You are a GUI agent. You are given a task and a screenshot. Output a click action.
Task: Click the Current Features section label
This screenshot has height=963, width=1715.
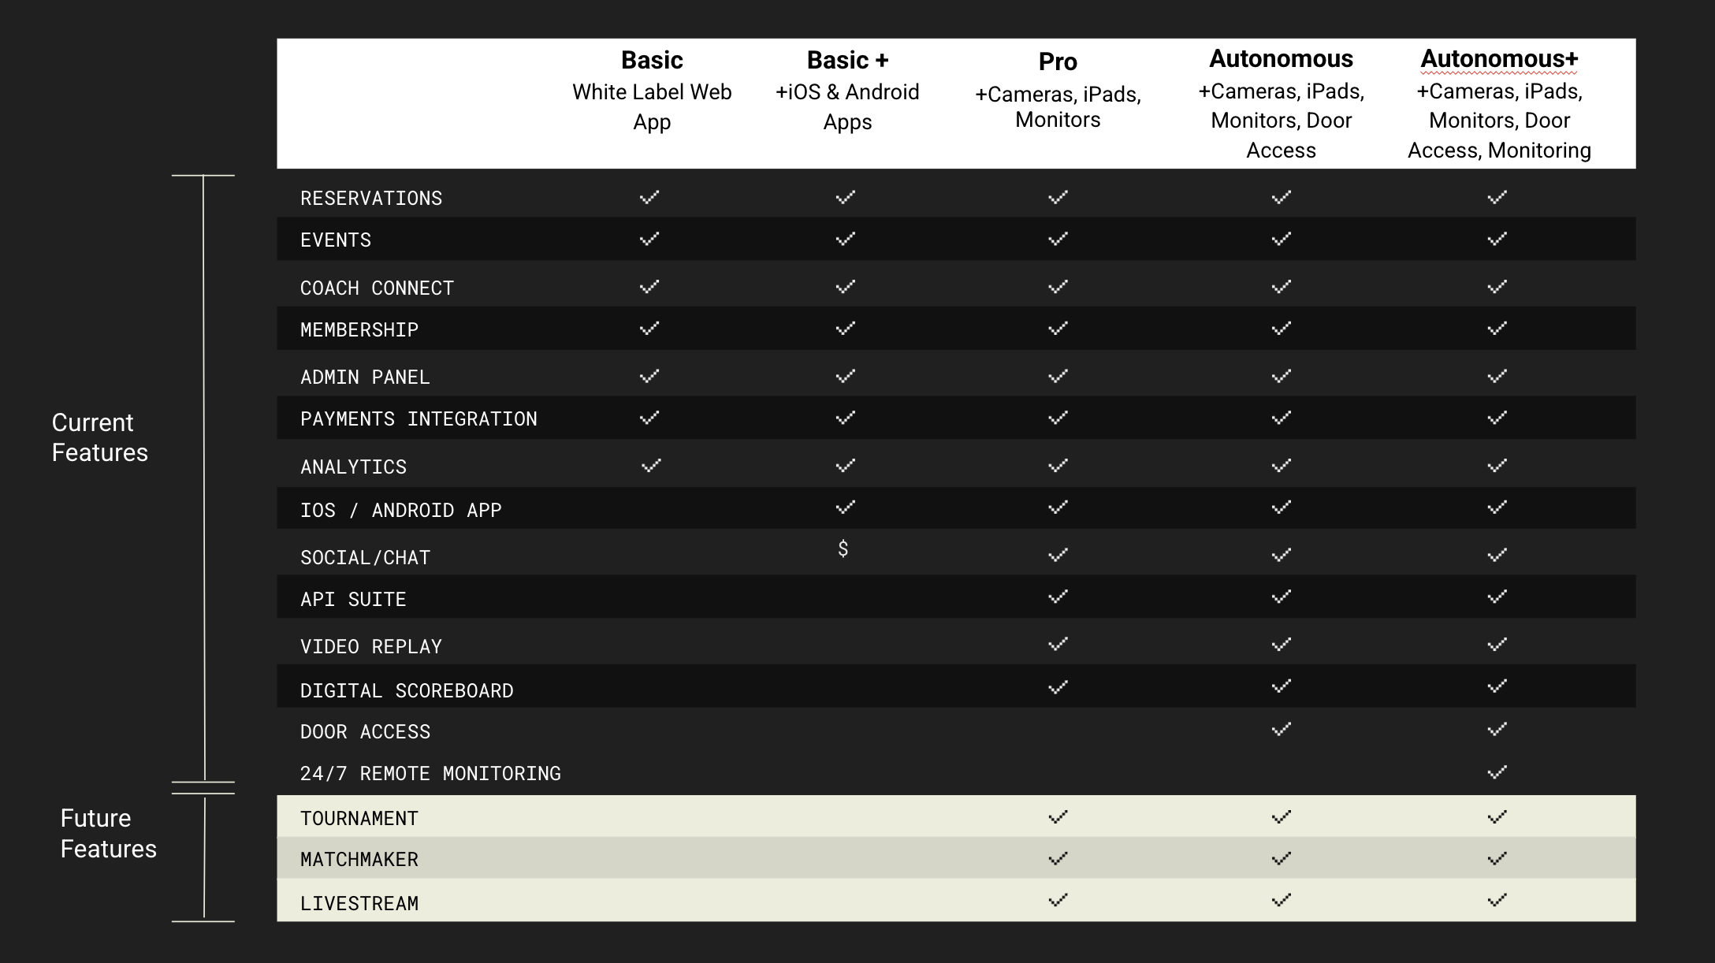(99, 437)
